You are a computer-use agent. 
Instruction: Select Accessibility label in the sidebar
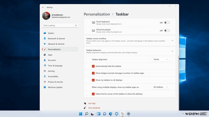[53, 76]
